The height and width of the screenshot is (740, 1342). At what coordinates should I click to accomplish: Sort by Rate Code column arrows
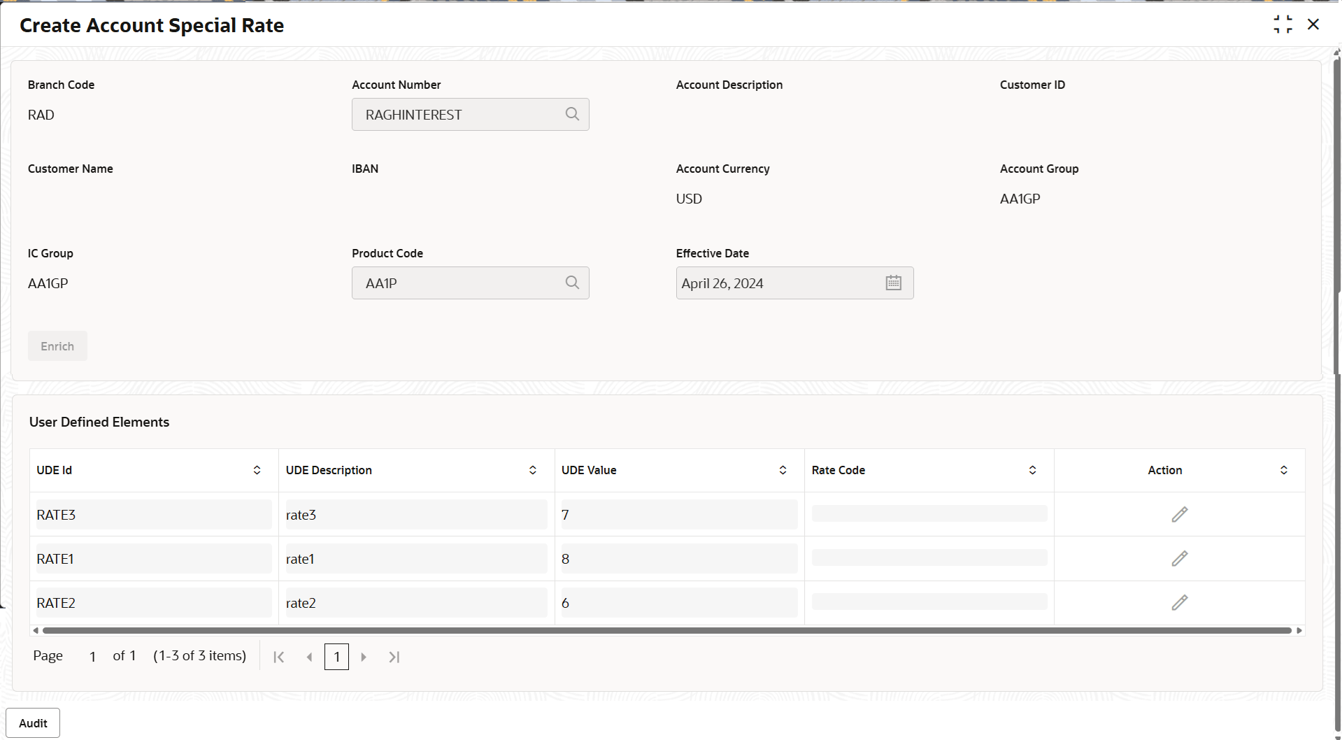(1032, 470)
